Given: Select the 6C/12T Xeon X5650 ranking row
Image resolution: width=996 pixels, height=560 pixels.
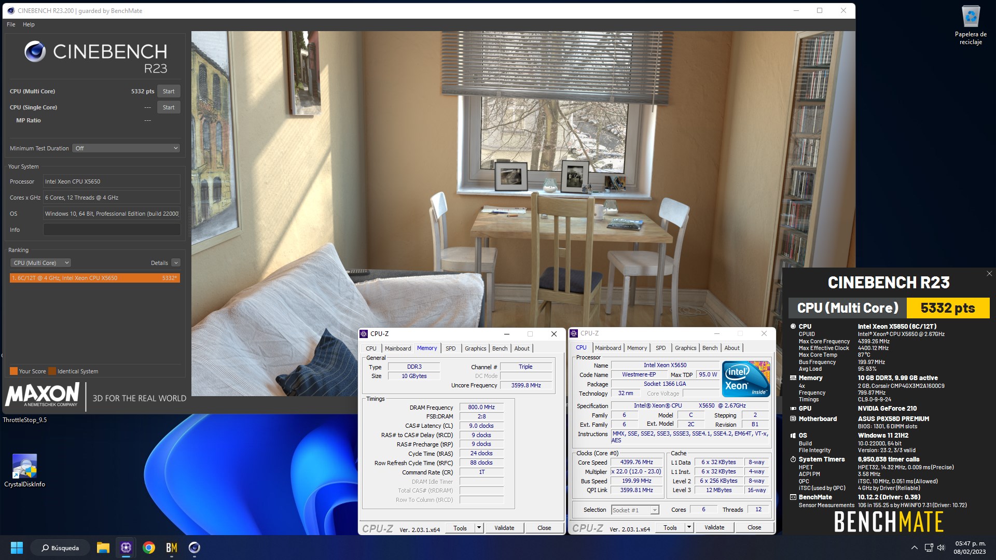Looking at the screenshot, I should pos(95,278).
